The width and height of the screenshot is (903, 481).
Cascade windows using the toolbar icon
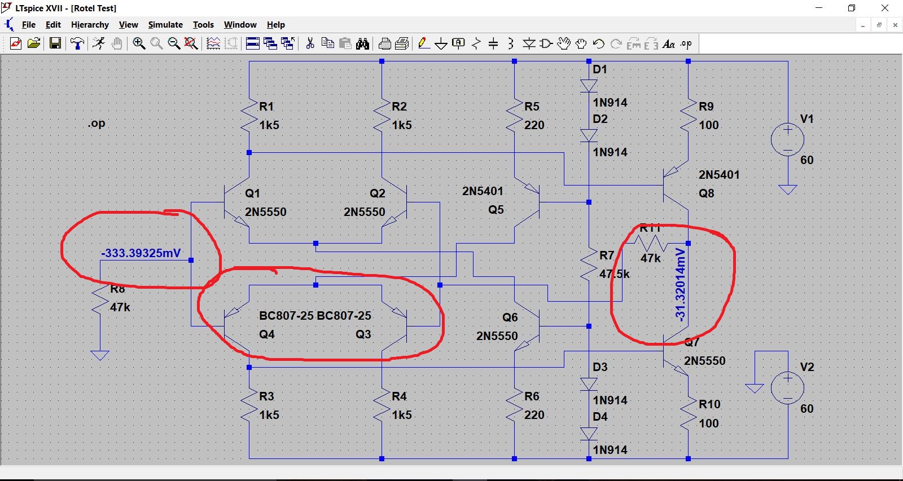pyautogui.click(x=270, y=43)
